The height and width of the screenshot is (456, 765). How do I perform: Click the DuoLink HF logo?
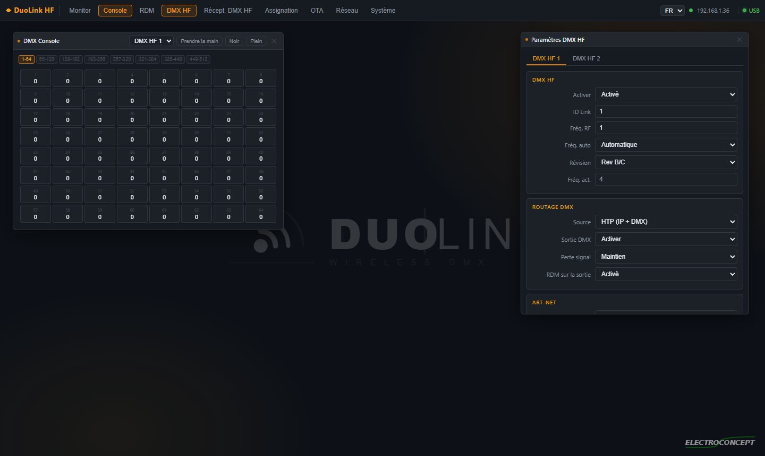30,11
